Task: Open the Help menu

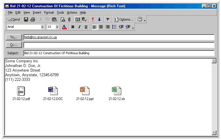Action: [83, 12]
